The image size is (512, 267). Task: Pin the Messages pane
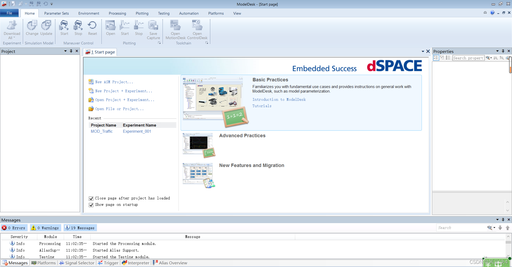click(503, 220)
